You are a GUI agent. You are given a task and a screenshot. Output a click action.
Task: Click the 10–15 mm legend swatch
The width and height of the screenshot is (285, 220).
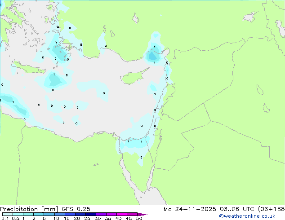[59, 214]
